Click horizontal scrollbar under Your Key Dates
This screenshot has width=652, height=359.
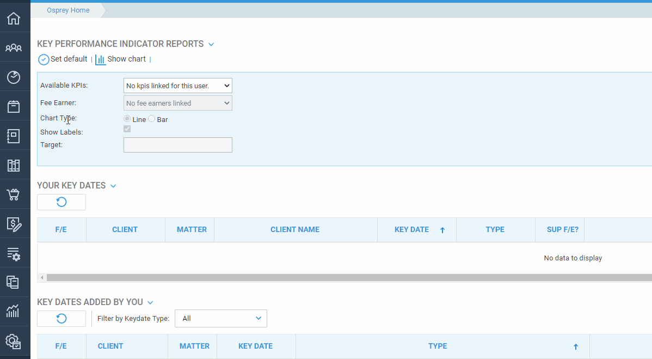click(349, 277)
